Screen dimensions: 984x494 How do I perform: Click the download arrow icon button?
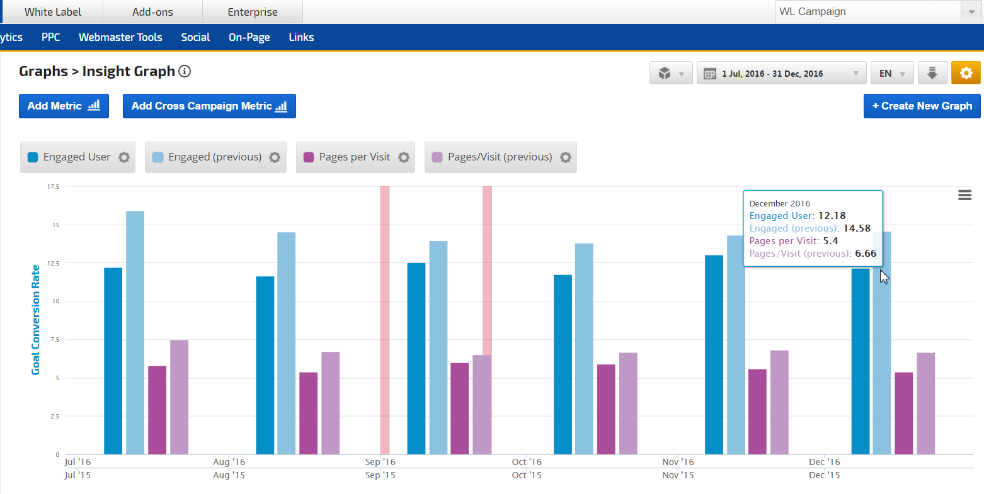pyautogui.click(x=932, y=73)
